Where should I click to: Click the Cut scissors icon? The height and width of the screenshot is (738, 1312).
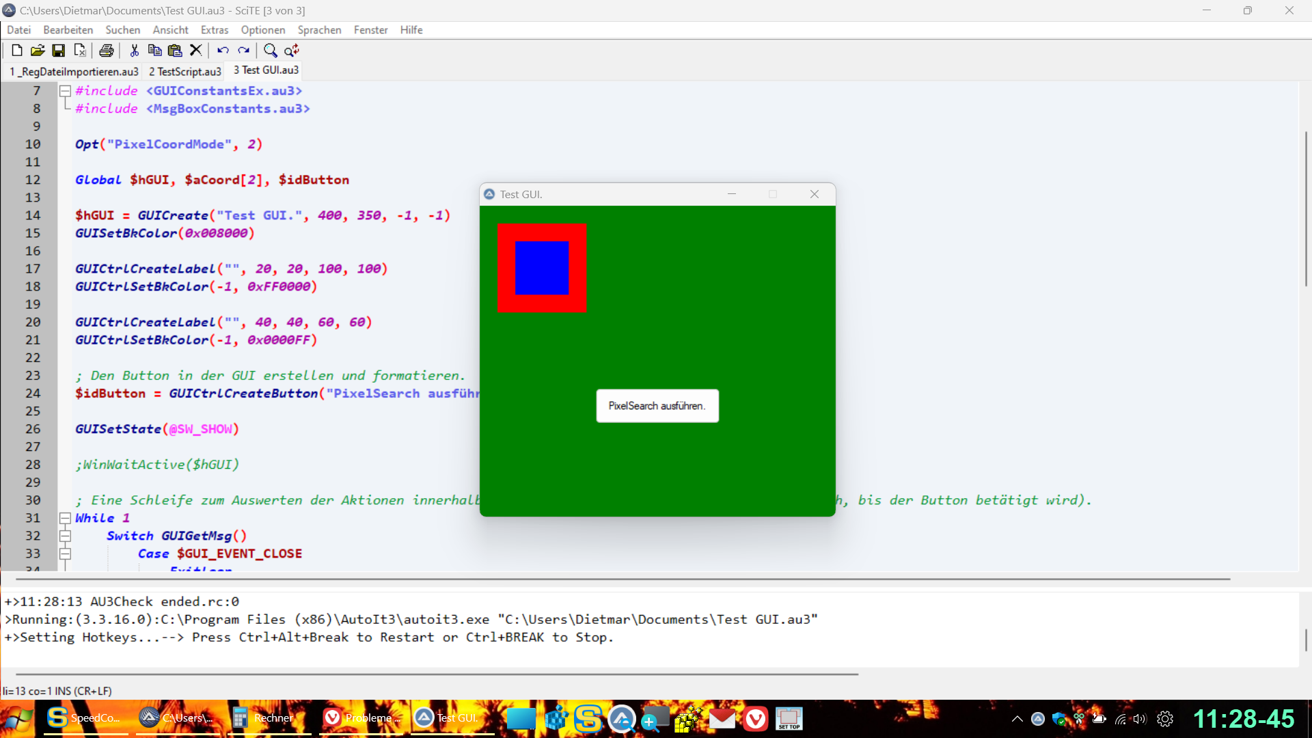pyautogui.click(x=134, y=50)
